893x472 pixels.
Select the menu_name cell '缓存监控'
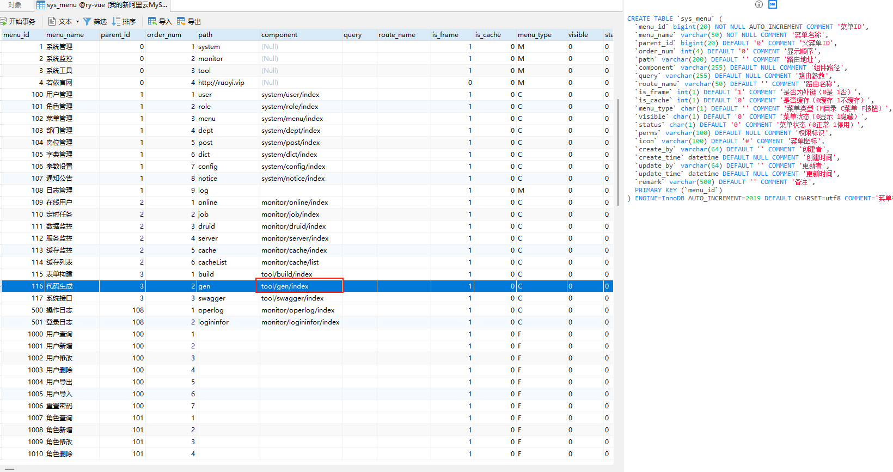[72, 250]
